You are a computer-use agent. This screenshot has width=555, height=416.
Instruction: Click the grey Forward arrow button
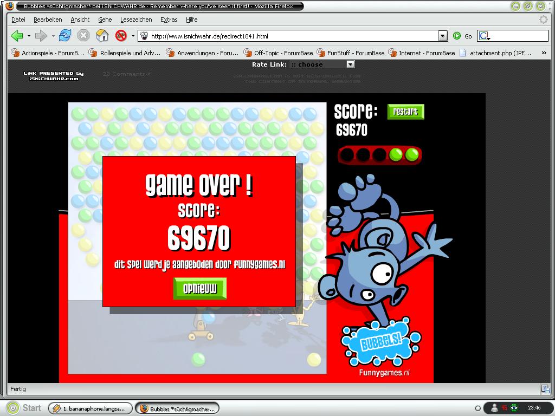coord(41,36)
